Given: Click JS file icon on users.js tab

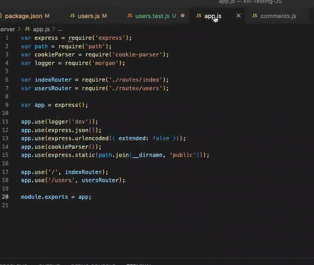Looking at the screenshot, I should pyautogui.click(x=72, y=16).
